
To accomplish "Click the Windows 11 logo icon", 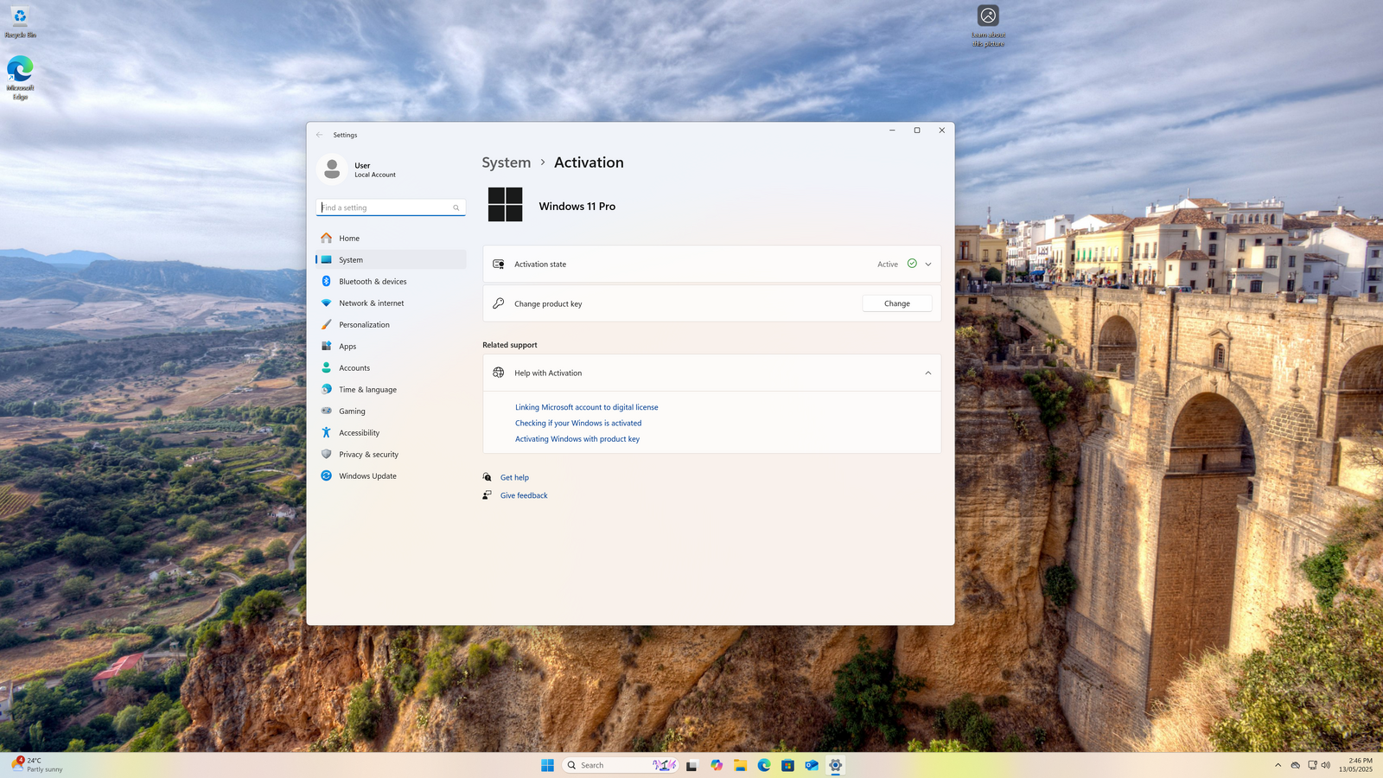I will coord(506,205).
